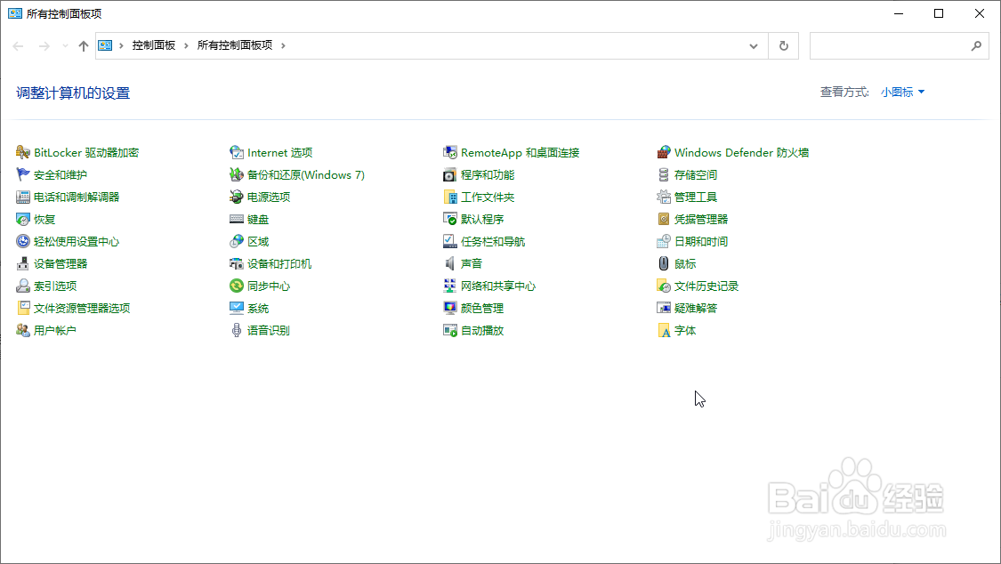Click the control panel icon in address bar
The image size is (1001, 564).
(x=105, y=45)
